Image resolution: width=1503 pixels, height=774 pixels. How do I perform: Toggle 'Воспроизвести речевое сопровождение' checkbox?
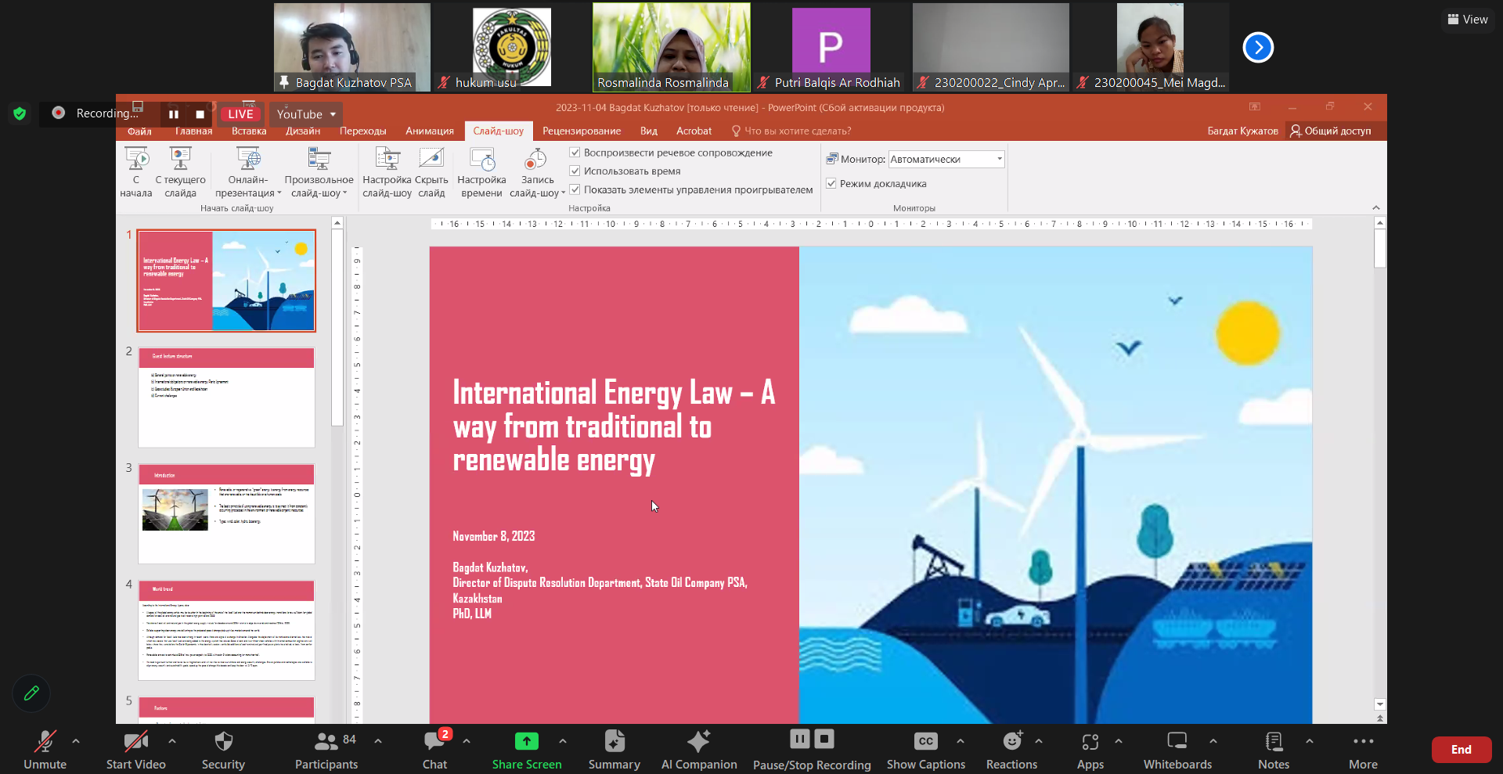575,153
